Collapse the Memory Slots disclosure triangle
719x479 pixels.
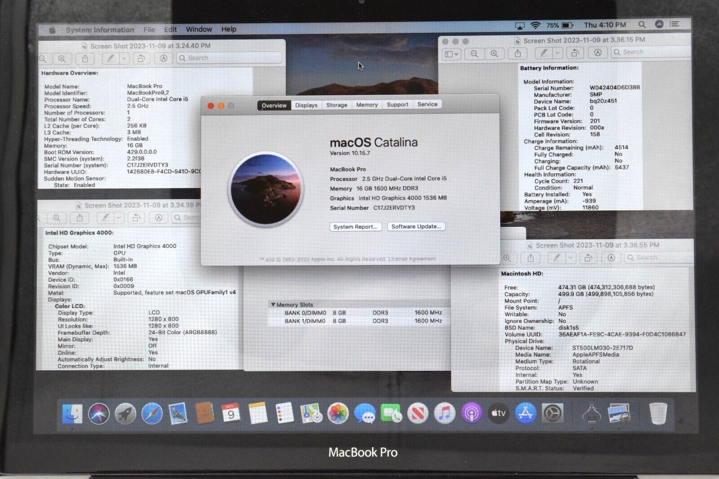273,305
